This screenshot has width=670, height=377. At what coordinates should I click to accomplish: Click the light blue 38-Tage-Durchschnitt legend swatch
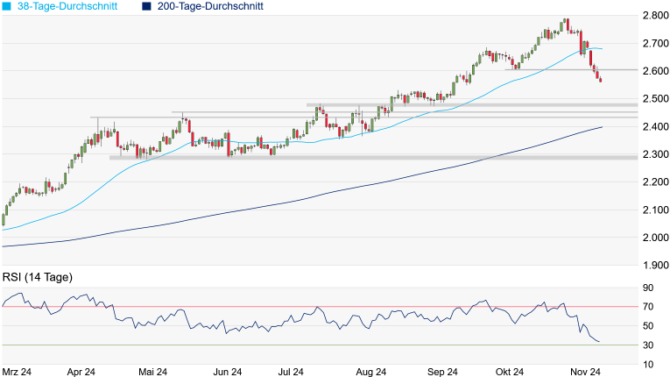(x=7, y=6)
